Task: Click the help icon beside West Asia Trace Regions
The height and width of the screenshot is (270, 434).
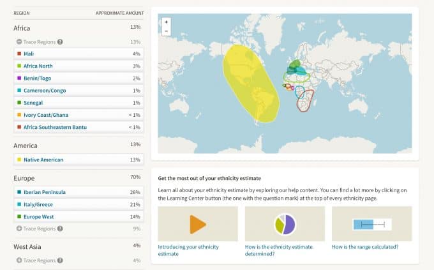Action: (60, 260)
